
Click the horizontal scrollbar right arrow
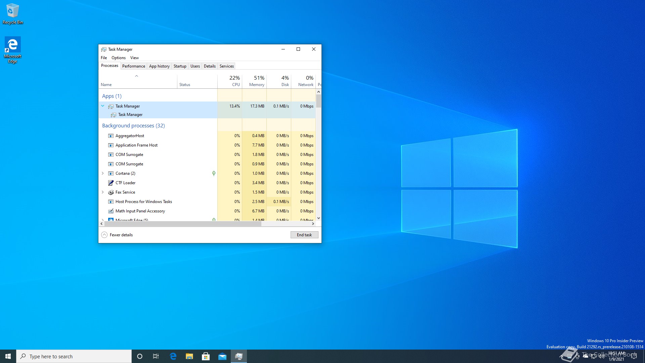313,224
